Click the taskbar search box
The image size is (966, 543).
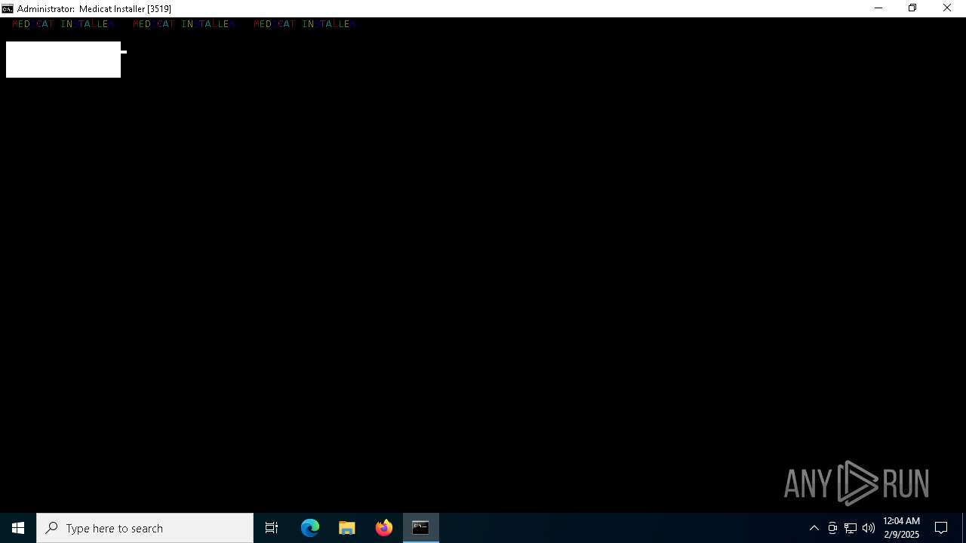pyautogui.click(x=145, y=528)
